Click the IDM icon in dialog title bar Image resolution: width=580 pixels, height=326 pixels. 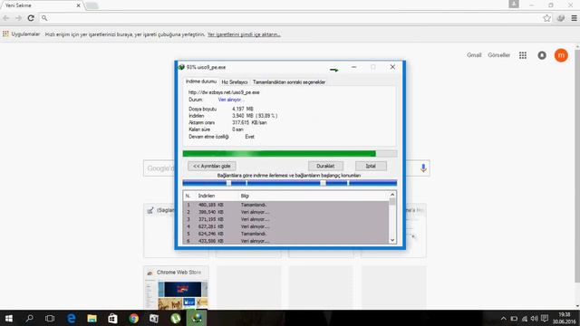pos(181,67)
